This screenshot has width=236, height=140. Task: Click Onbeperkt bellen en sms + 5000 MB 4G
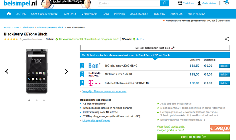pos(127,83)
